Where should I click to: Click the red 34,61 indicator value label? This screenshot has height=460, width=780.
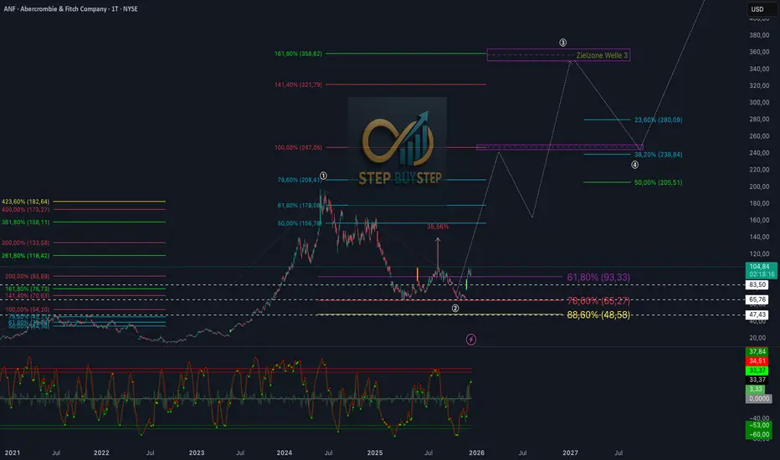pos(757,361)
